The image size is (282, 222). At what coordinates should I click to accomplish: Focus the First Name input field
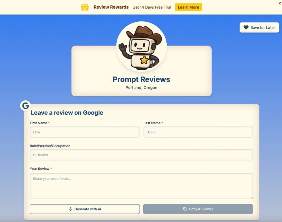tap(84, 132)
